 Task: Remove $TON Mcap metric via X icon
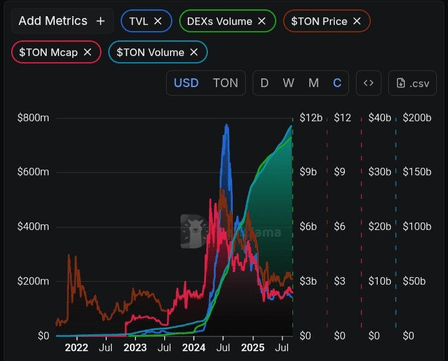[x=87, y=52]
